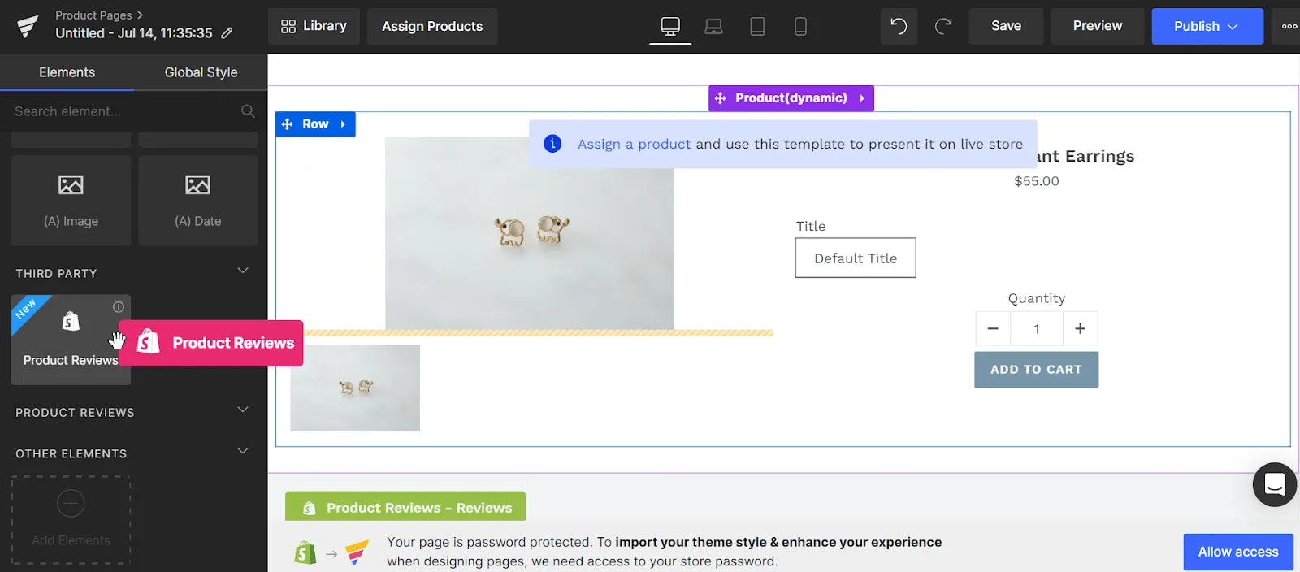Screen dimensions: 1300x572
Task: Switch to mobile device view
Action: (800, 26)
